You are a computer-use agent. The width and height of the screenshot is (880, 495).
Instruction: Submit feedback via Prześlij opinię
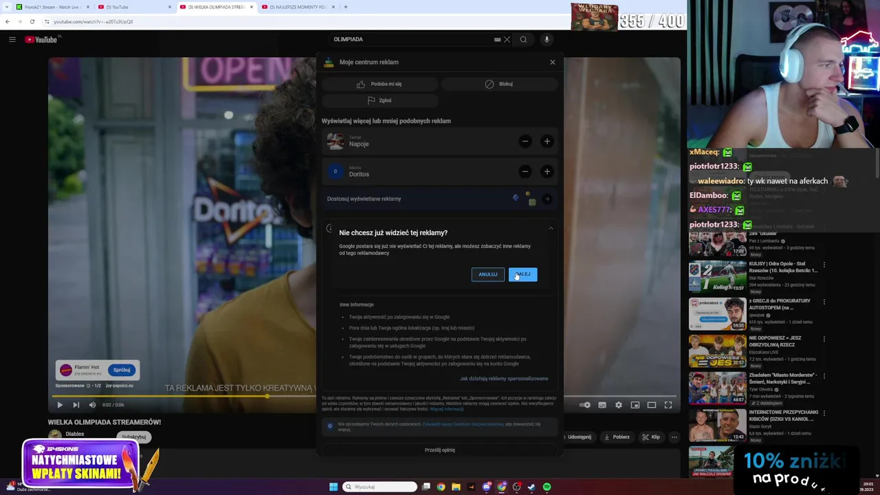[x=440, y=450]
